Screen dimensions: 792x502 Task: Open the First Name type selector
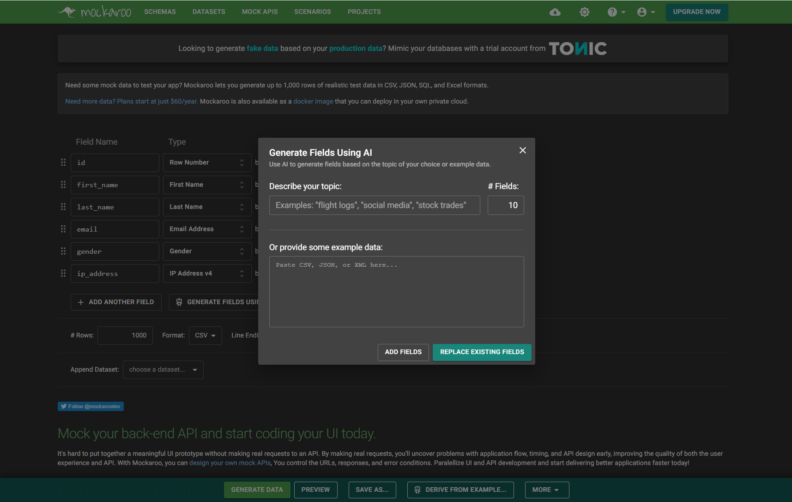click(207, 185)
